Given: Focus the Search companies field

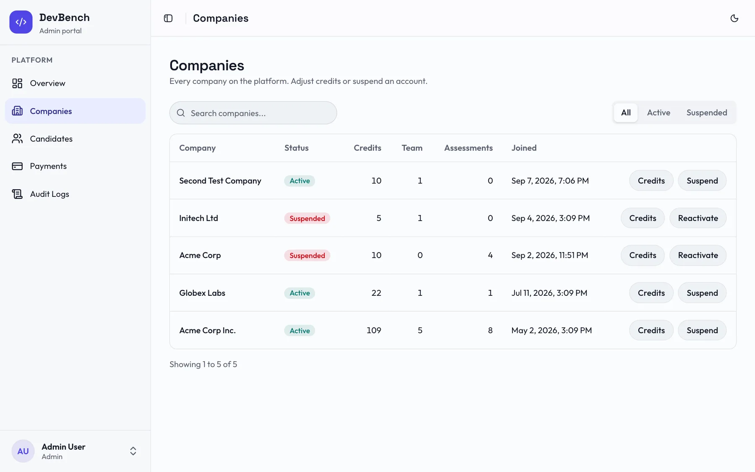Looking at the screenshot, I should pos(253,113).
